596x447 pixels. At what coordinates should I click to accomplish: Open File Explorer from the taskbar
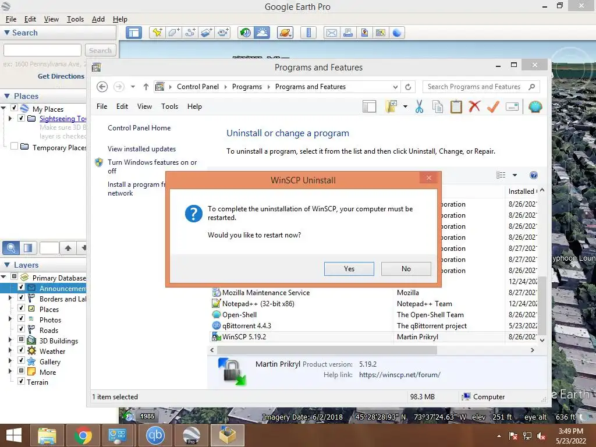click(x=47, y=435)
